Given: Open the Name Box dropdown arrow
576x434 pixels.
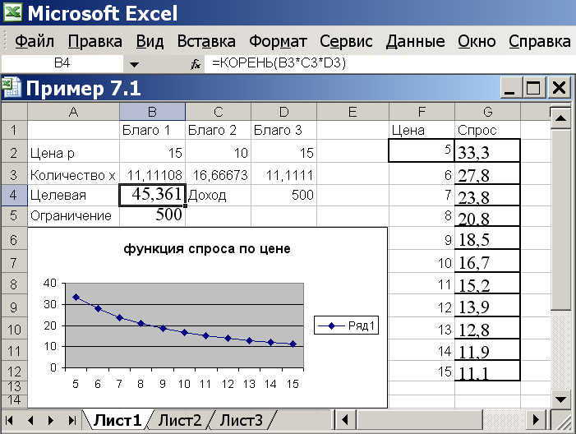Looking at the screenshot, I should point(134,65).
